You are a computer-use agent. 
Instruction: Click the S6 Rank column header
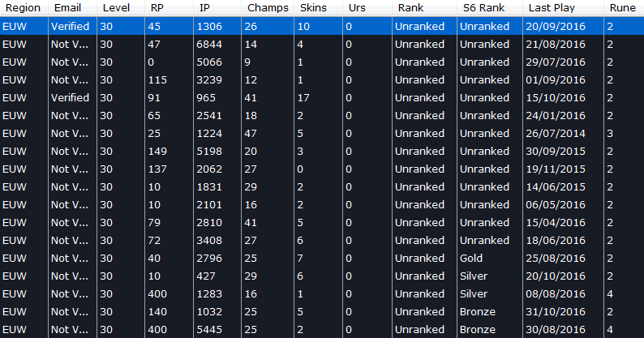[490, 8]
